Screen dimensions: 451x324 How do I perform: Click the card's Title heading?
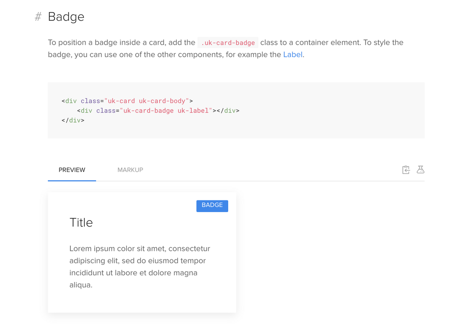click(81, 222)
